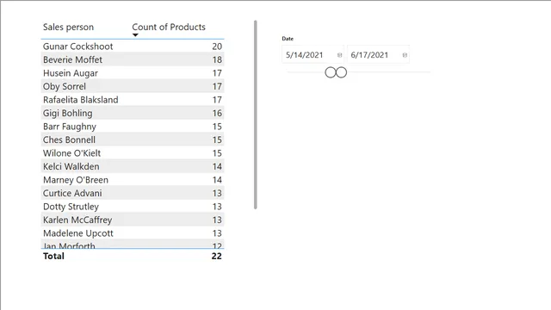The height and width of the screenshot is (310, 551).
Task: Select the Karlen McCaffrey row
Action: click(133, 220)
